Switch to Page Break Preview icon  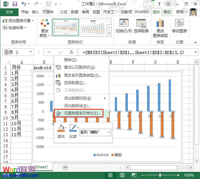(134, 175)
